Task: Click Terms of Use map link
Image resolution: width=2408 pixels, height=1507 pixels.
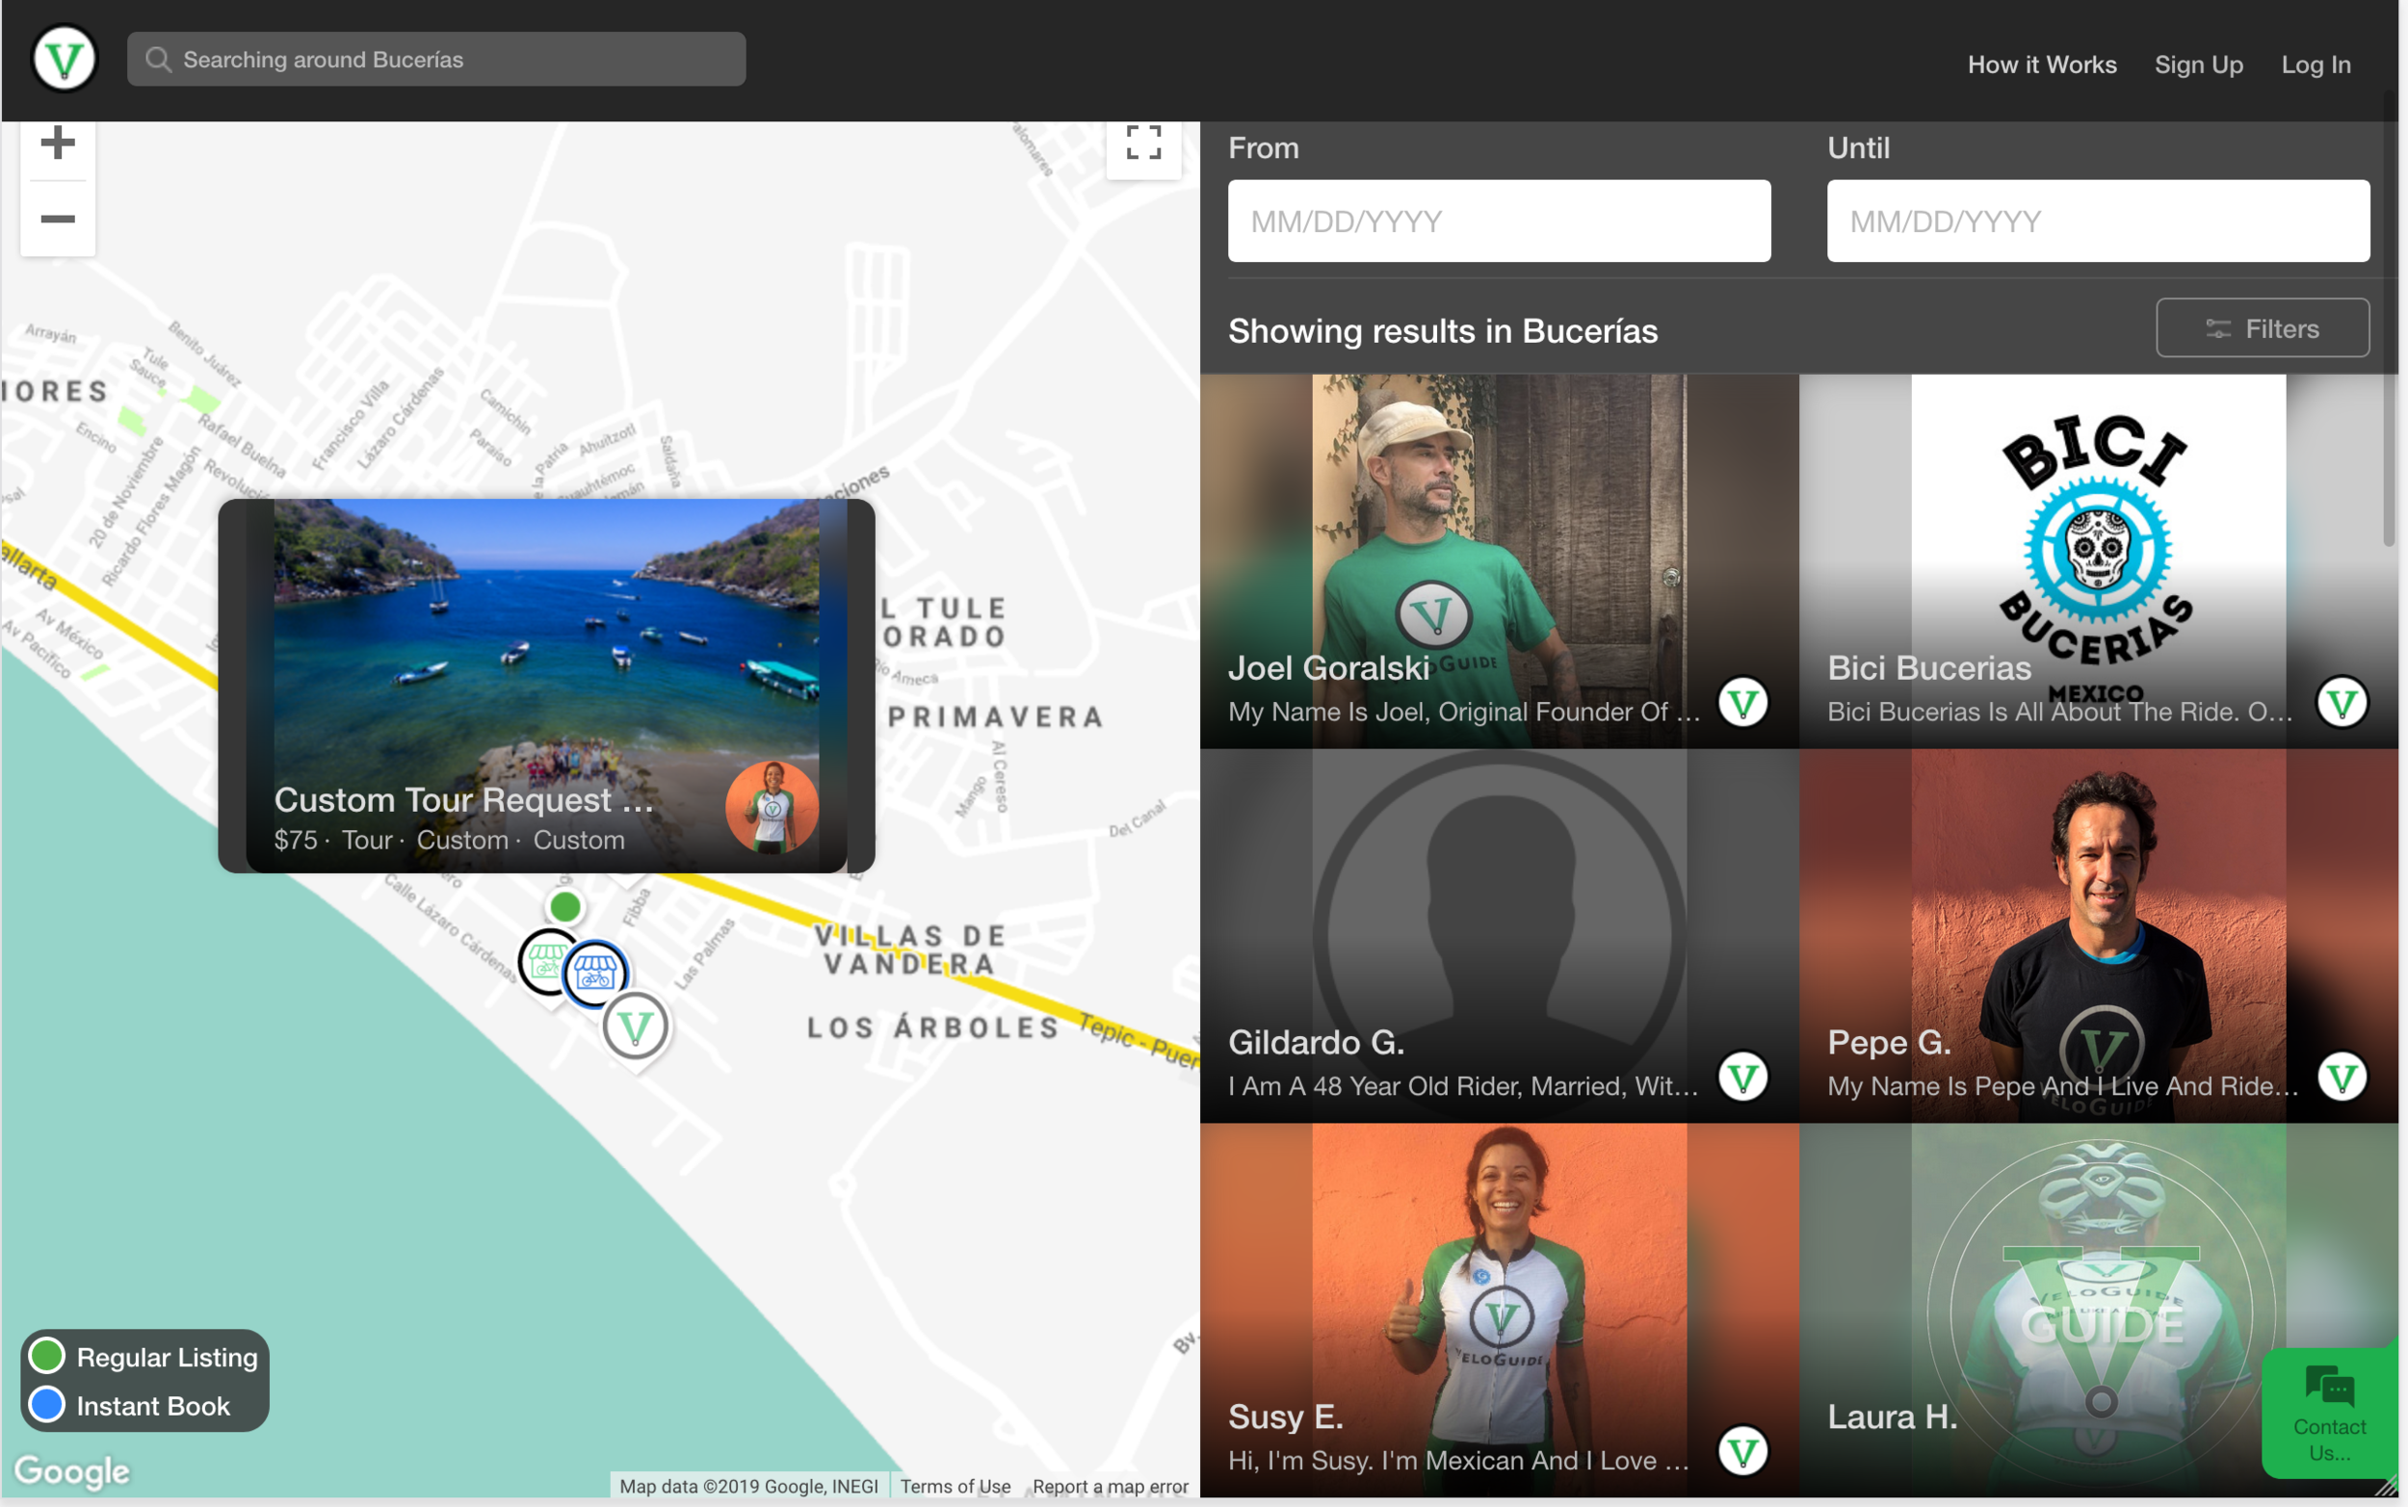Action: tap(955, 1486)
